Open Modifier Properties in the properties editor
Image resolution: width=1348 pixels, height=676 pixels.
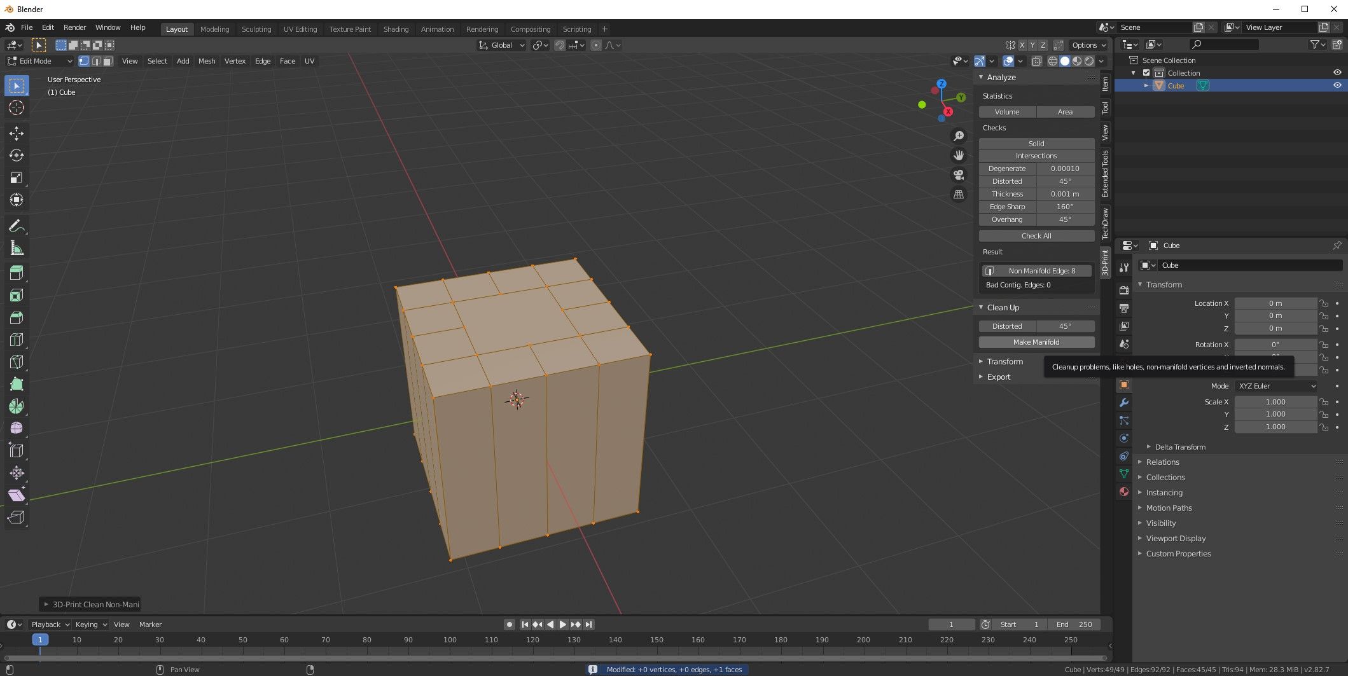tap(1124, 403)
